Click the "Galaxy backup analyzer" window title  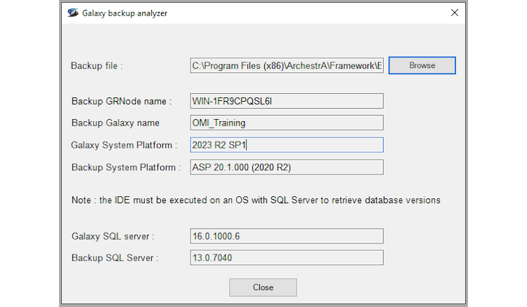(x=125, y=13)
